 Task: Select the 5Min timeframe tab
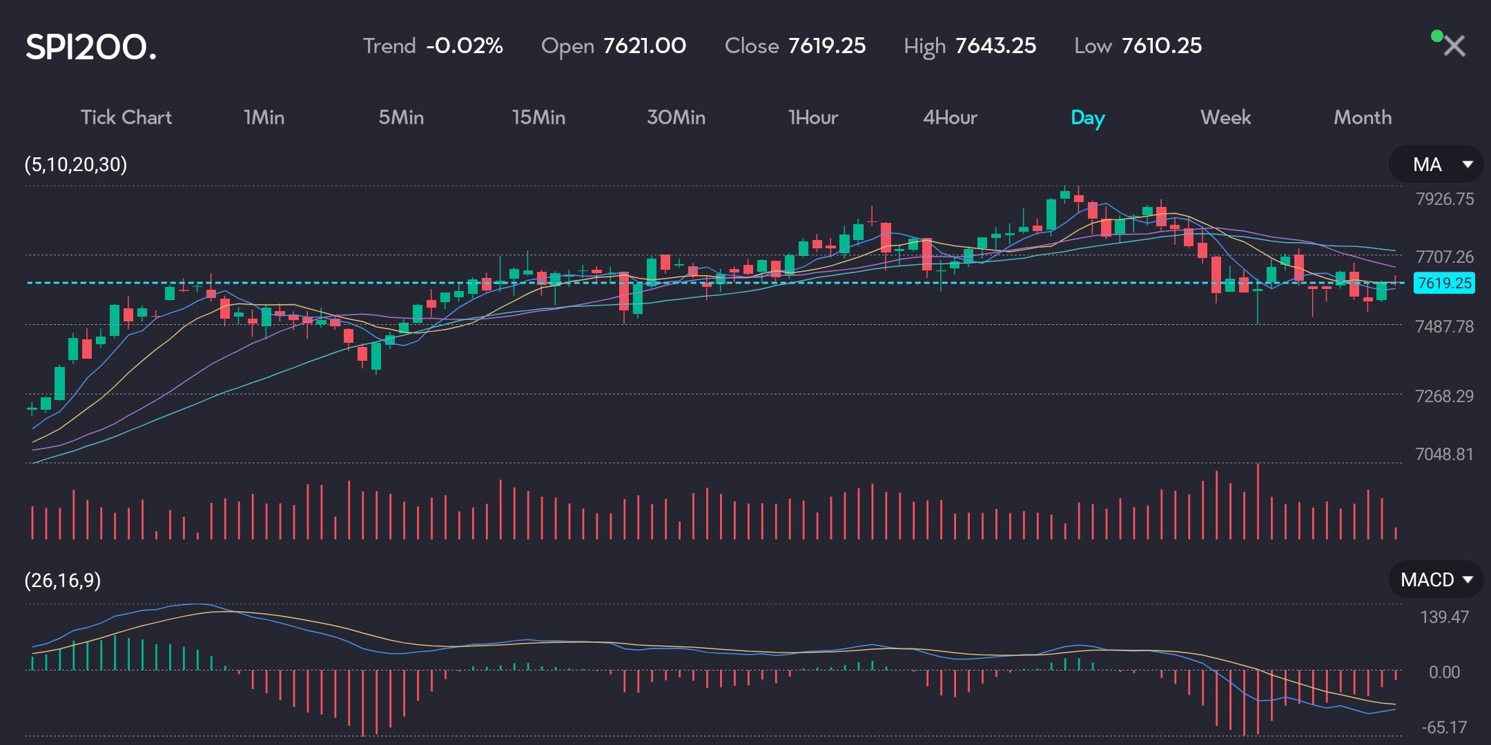[x=401, y=117]
